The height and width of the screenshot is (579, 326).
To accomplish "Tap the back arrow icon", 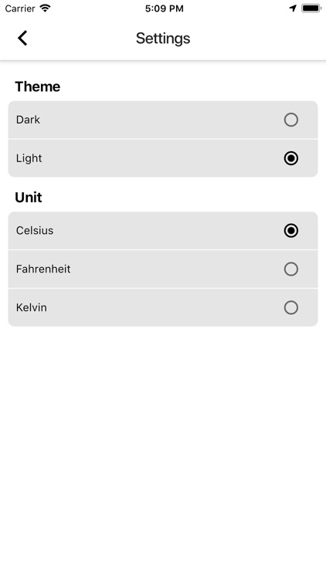I will 22,38.
